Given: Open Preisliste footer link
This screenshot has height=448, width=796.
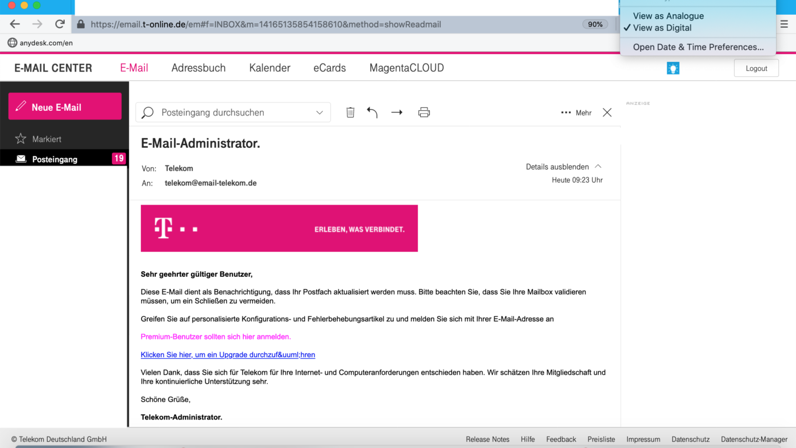Looking at the screenshot, I should click(602, 439).
